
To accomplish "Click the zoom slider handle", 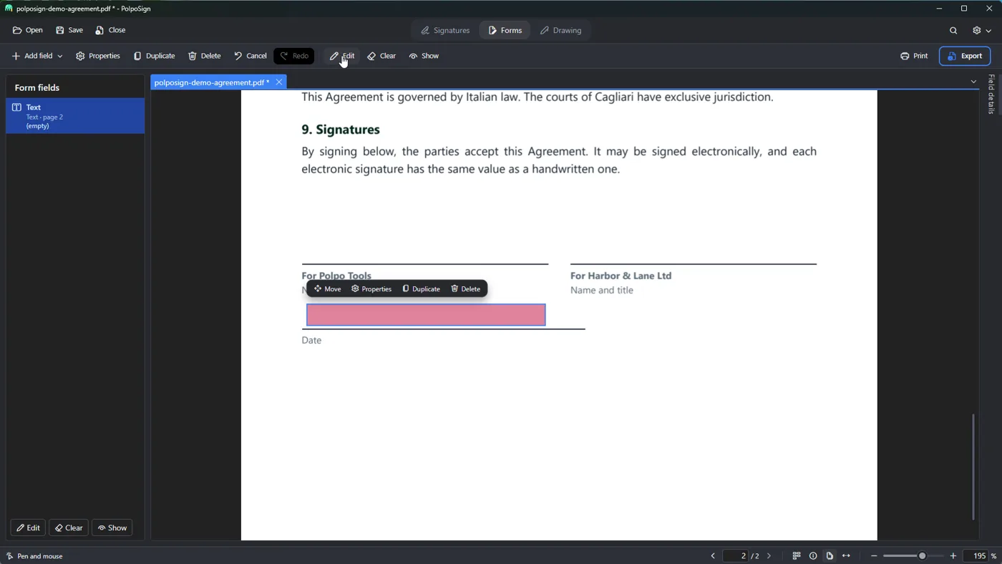I will (x=922, y=556).
